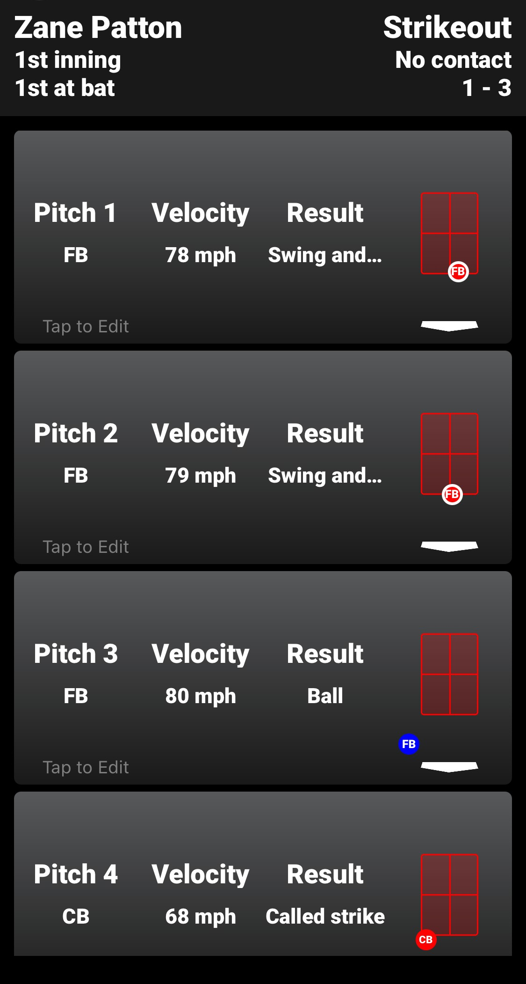
Task: Click home plate icon in Pitch 1 card
Action: tap(449, 326)
